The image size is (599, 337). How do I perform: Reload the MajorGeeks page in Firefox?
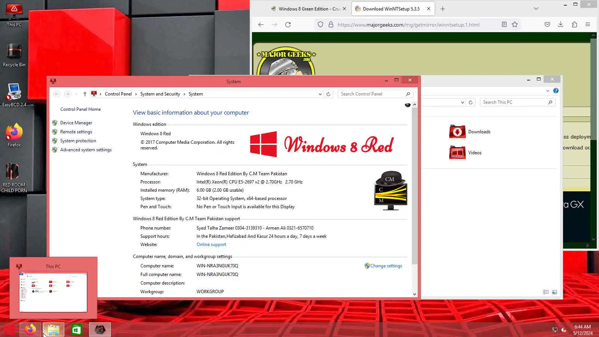pyautogui.click(x=288, y=25)
